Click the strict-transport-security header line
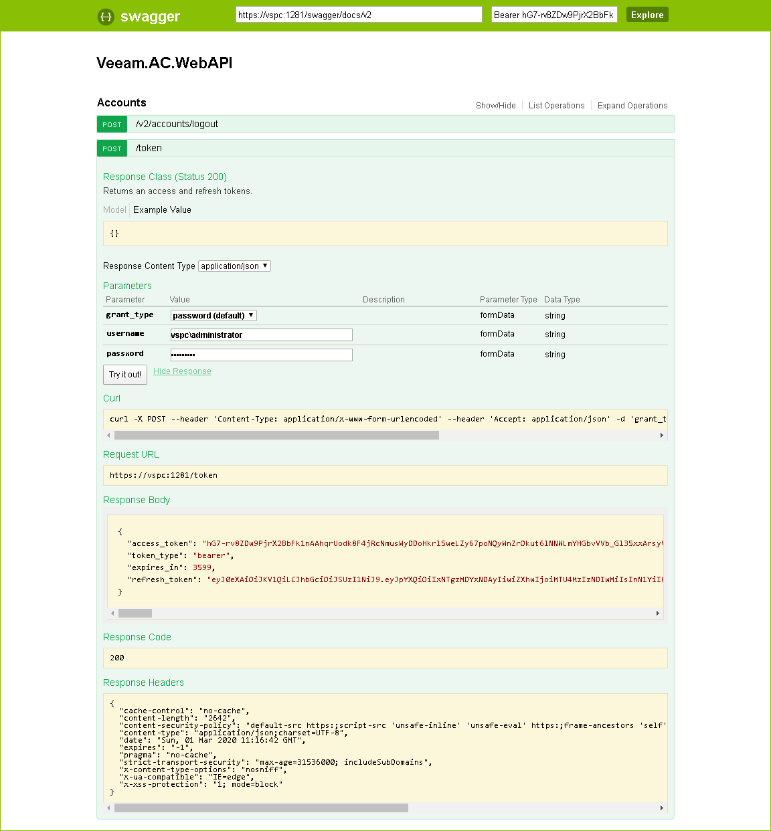Viewport: 771px width, 831px height. tap(276, 762)
